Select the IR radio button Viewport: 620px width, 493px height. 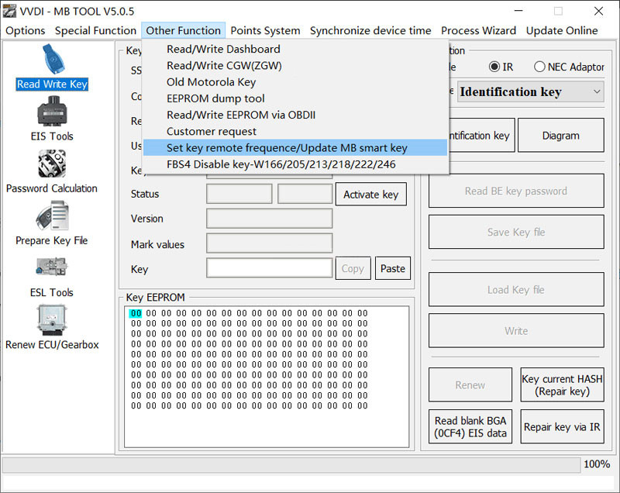point(494,67)
